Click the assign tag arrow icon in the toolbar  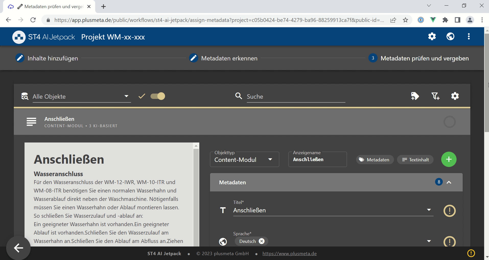tap(415, 96)
